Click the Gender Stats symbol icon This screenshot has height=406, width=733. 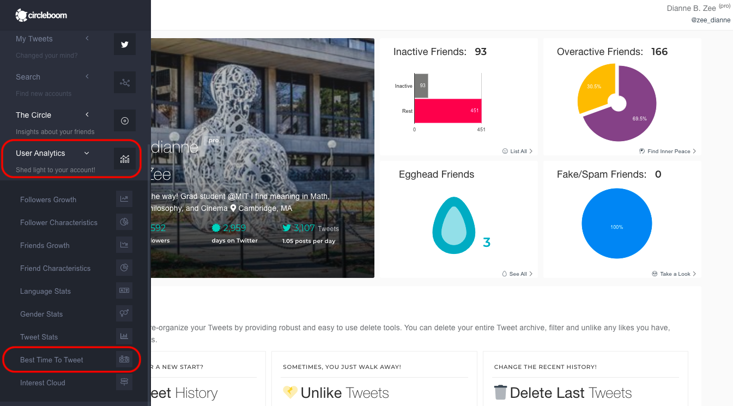[124, 314]
